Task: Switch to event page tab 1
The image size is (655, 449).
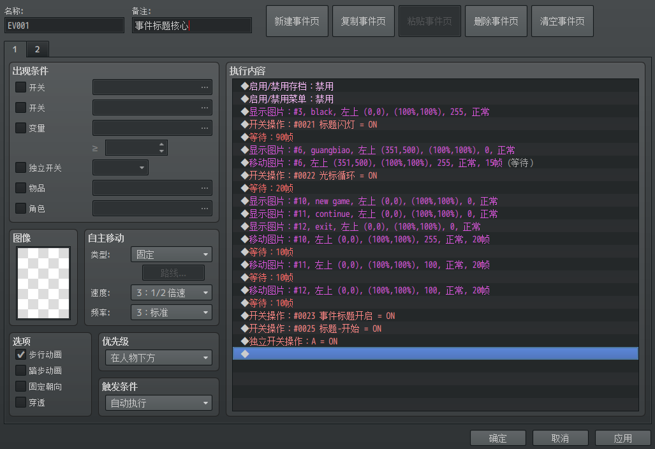Action: 15,49
